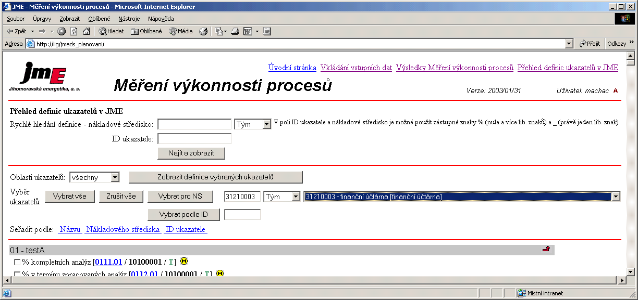
Task: Click the yellow M icon in kompletních analýz row
Action: point(184,261)
